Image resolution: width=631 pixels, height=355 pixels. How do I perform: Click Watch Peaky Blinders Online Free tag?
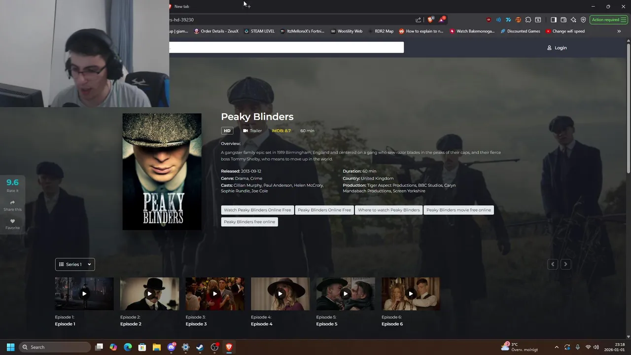tap(257, 210)
